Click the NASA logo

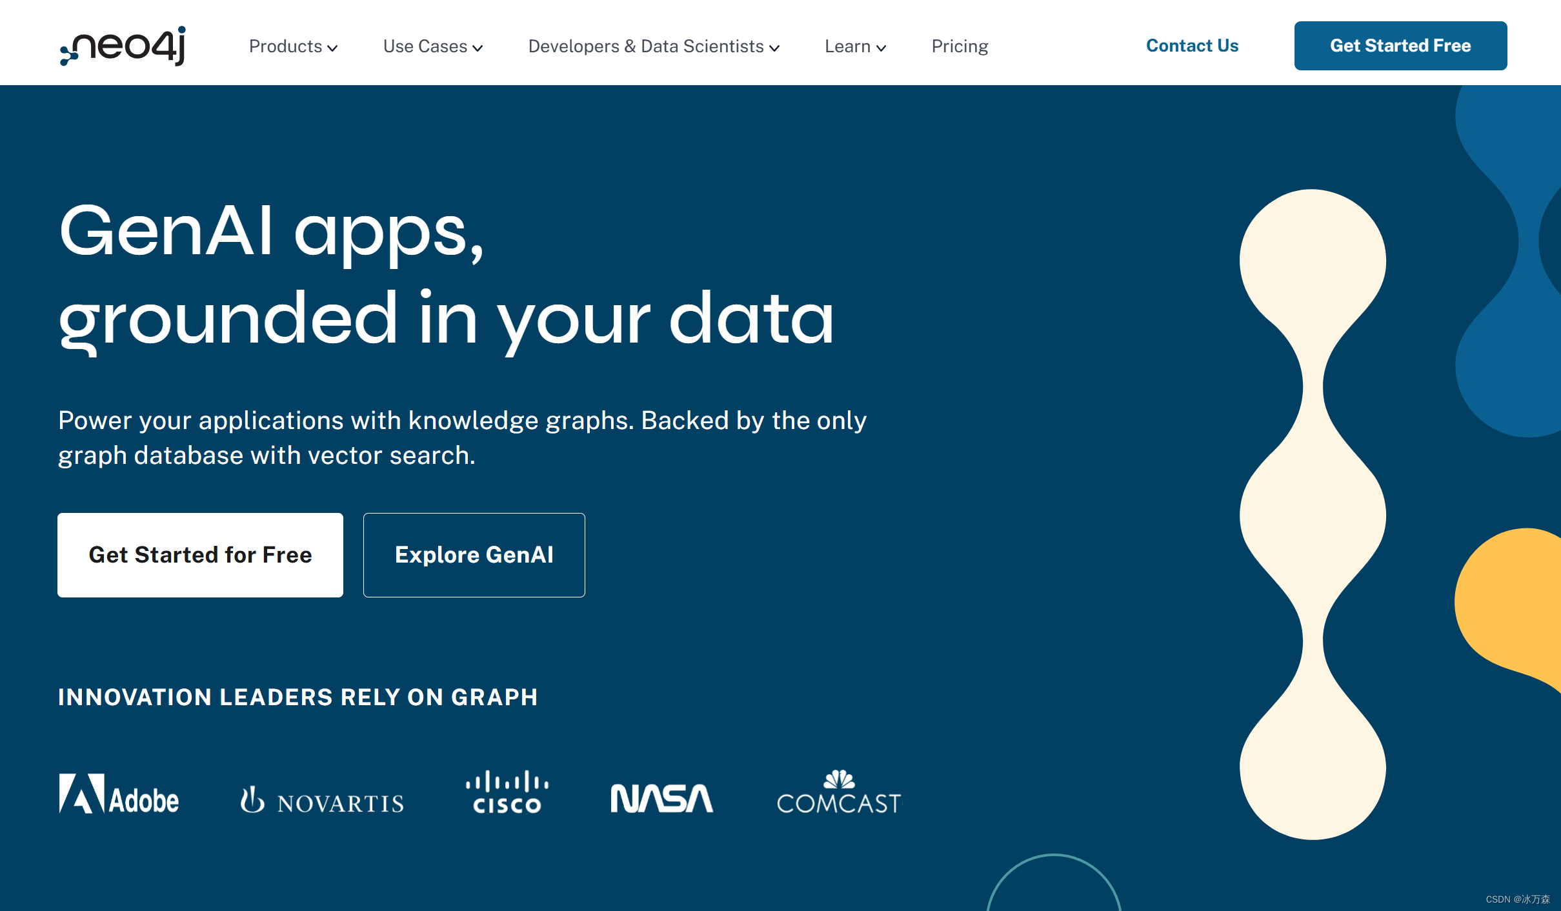coord(661,798)
